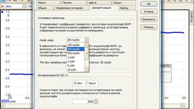Select the Дискретизация tab

coord(104,8)
